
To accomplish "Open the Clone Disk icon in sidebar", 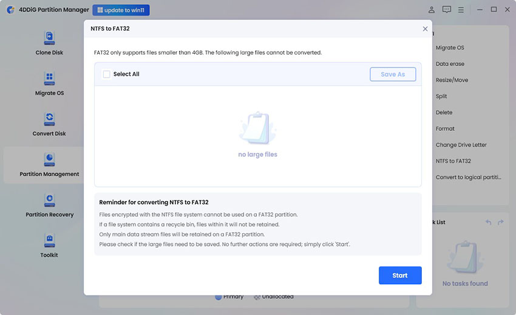I will (x=49, y=38).
